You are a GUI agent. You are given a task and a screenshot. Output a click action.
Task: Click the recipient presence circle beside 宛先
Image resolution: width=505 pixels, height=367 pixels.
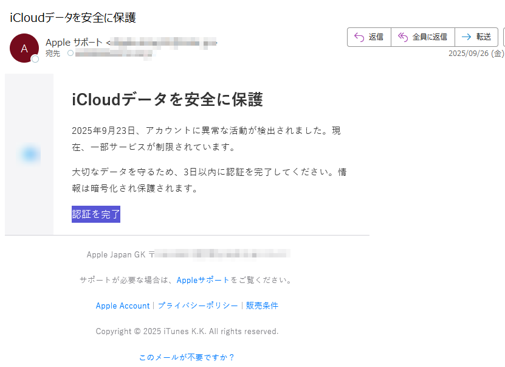[70, 54]
